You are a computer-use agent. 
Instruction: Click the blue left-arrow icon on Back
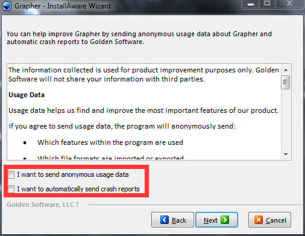tap(165, 220)
